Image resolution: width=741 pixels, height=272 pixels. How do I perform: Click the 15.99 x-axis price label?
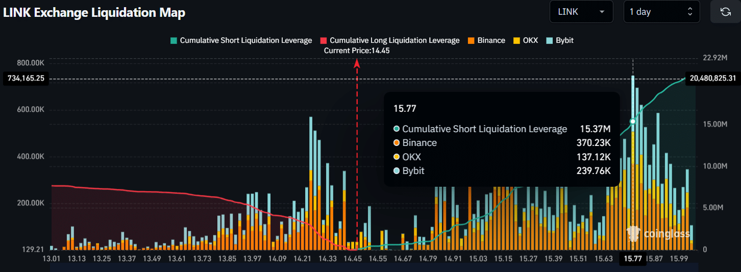point(679,259)
